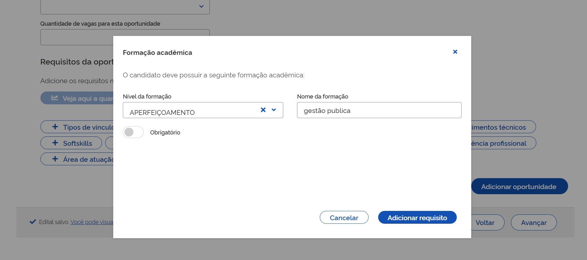Open the Você pode visualizar link
The image size is (587, 260).
click(x=92, y=222)
